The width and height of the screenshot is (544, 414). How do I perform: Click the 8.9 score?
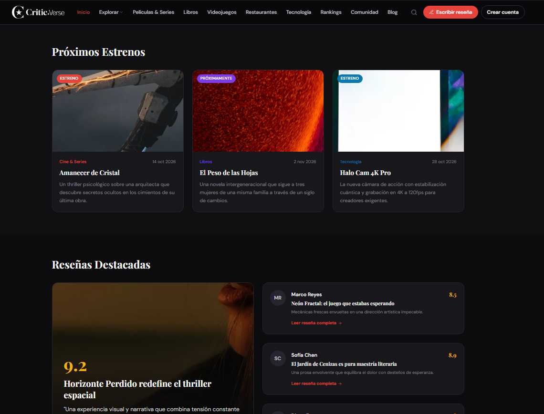[452, 355]
